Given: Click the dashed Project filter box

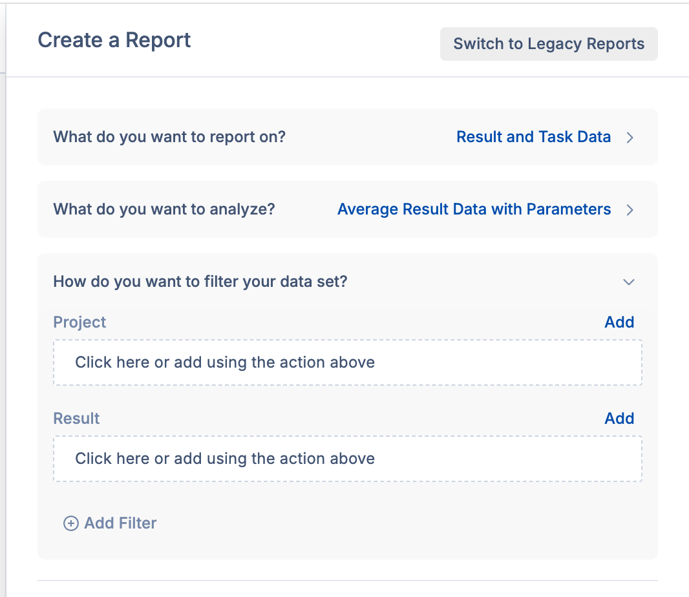Looking at the screenshot, I should click(x=347, y=362).
